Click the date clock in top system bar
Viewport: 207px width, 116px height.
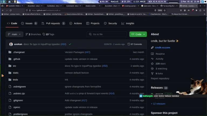(x=190, y=2)
